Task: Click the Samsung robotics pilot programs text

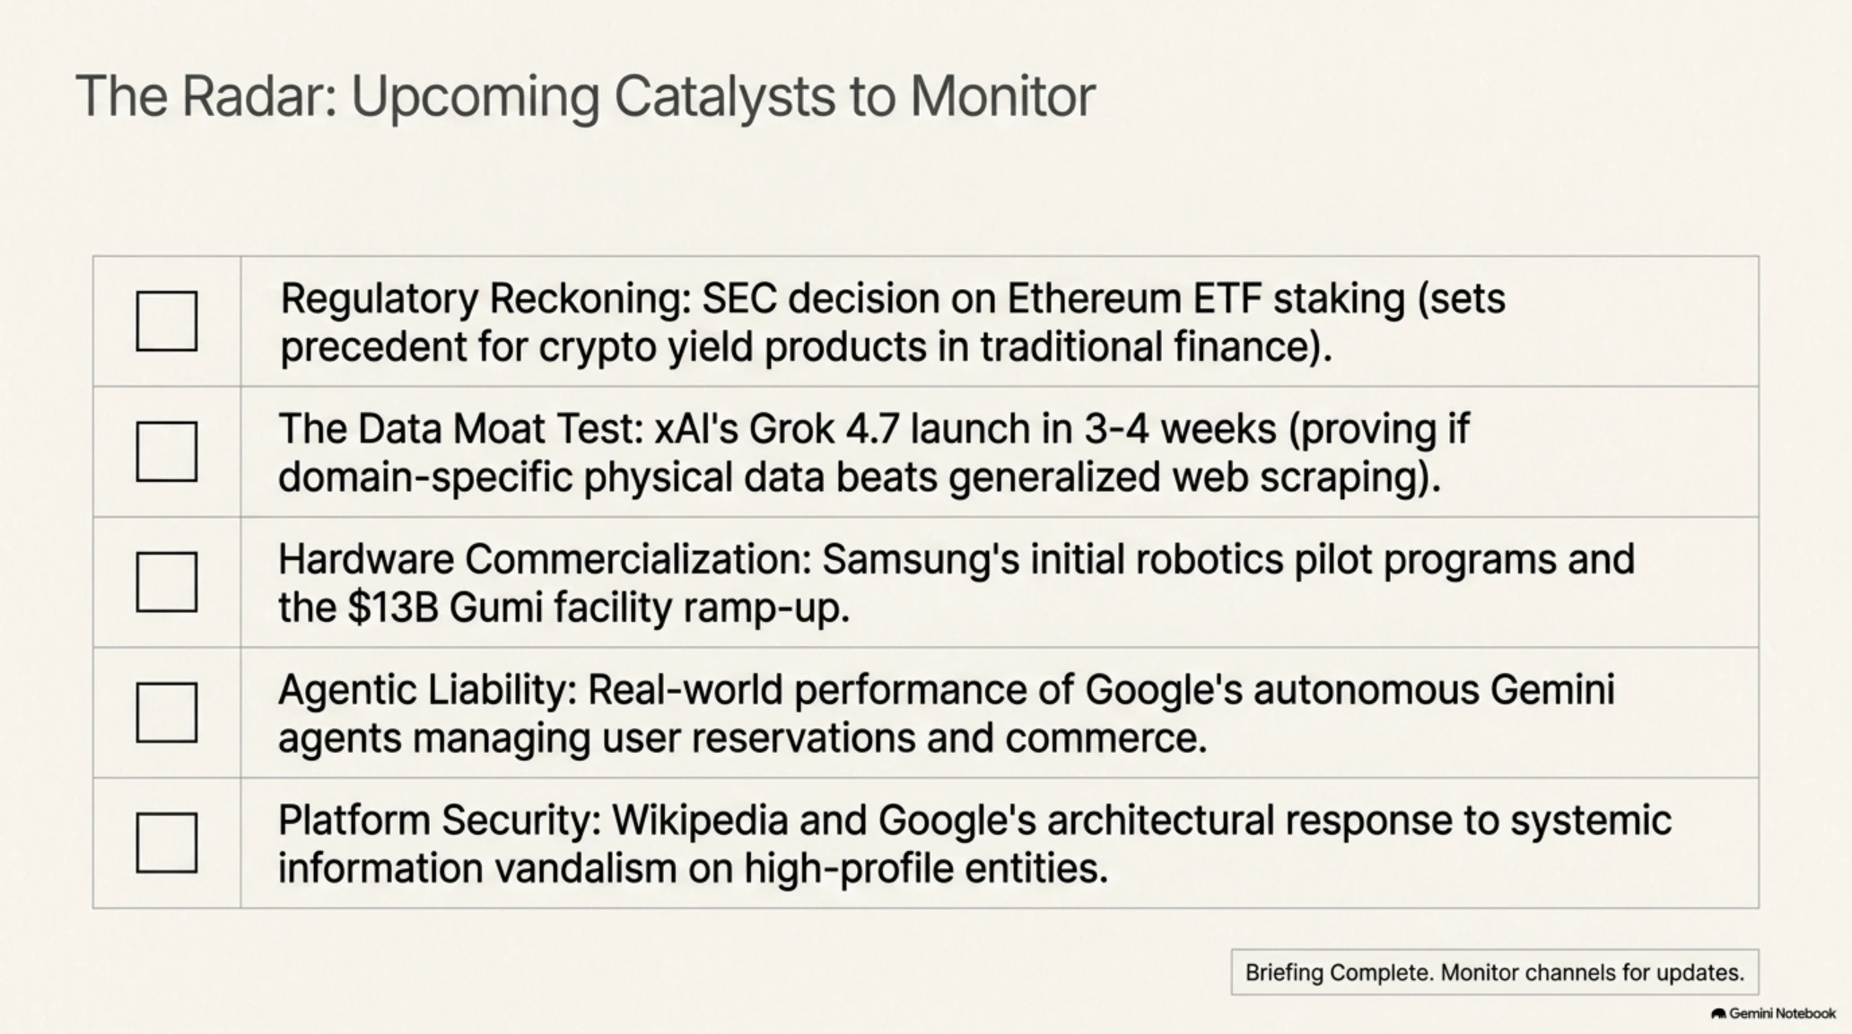Action: pos(957,583)
